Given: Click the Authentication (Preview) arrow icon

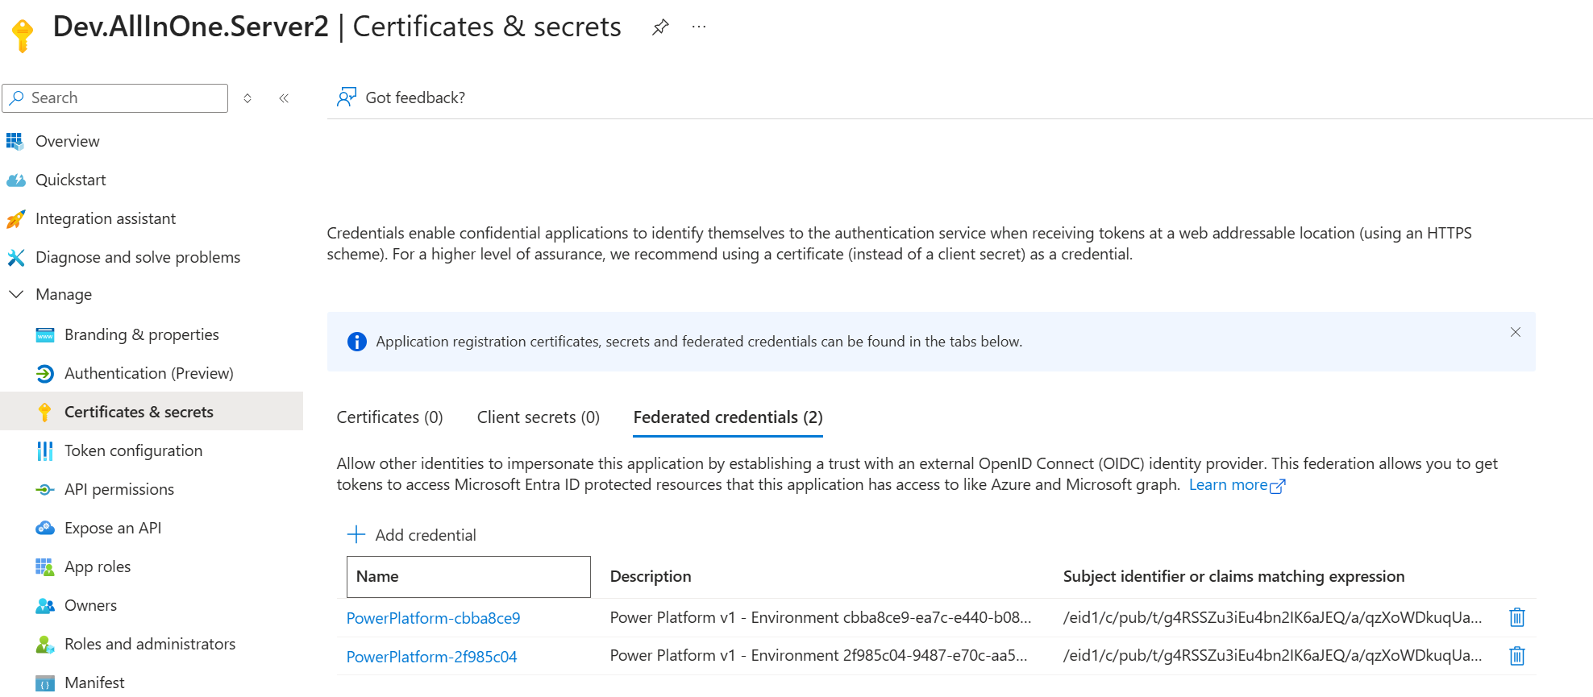Looking at the screenshot, I should coord(45,373).
